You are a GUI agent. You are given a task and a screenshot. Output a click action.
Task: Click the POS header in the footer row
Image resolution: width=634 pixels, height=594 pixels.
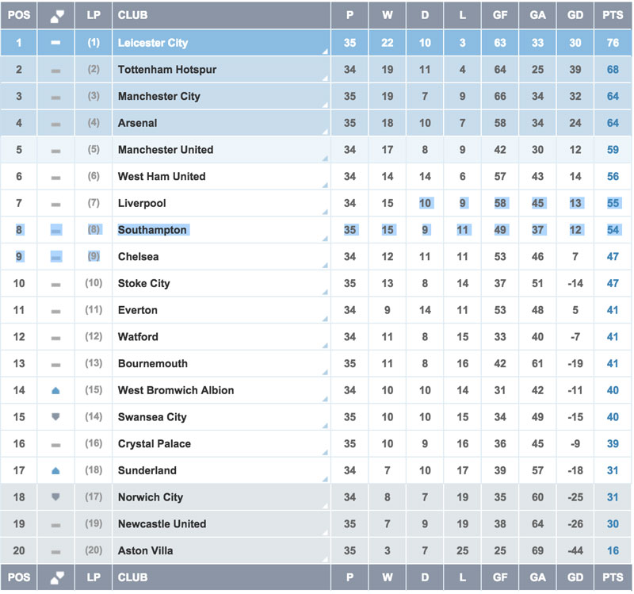19,577
